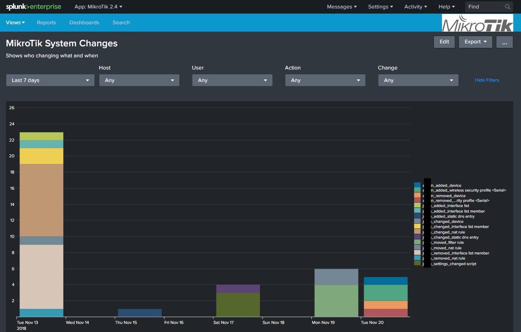Click the magnifier icon in the Find bar
This screenshot has height=332, width=521.
pyautogui.click(x=508, y=6)
